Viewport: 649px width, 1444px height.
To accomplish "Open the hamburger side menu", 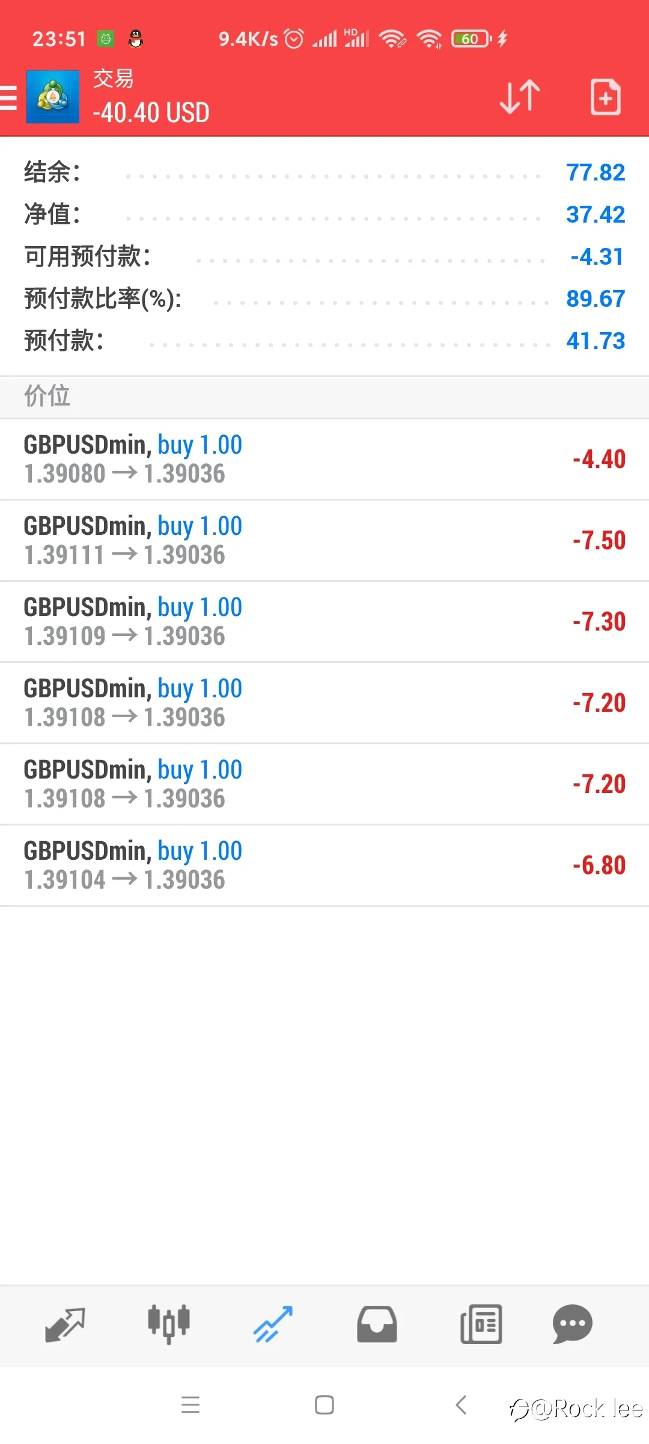I will point(8,97).
